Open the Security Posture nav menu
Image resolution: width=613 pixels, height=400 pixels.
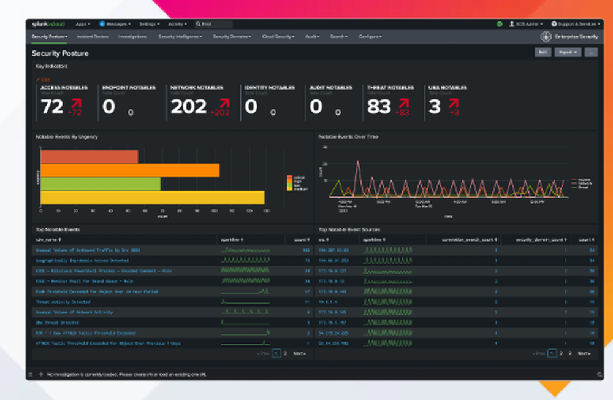click(x=50, y=36)
